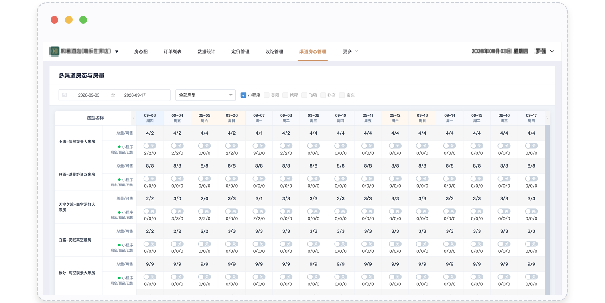Check the 美团 channel checkbox
This screenshot has height=303, width=605.
tap(266, 95)
